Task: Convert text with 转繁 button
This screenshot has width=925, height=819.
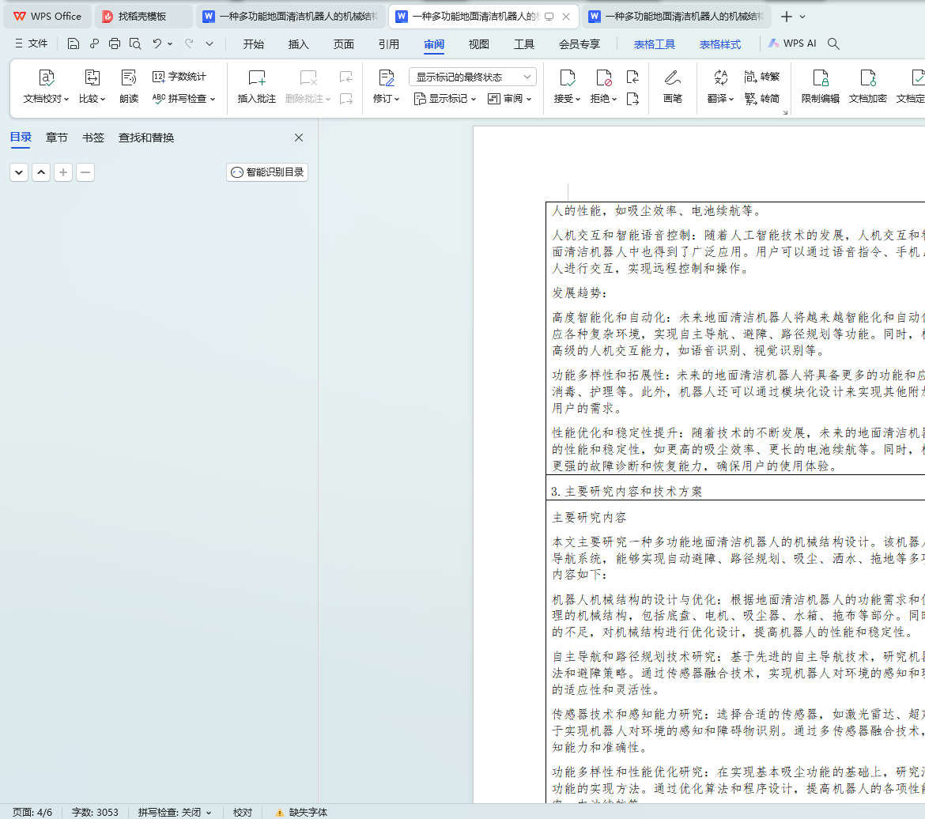Action: coord(761,77)
